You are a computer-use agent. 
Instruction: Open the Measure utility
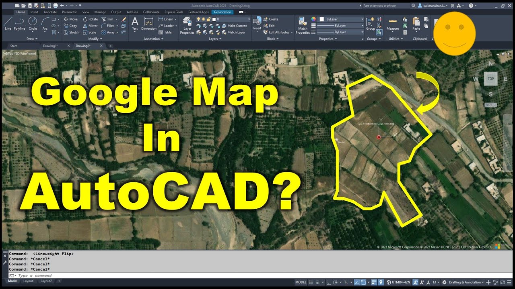coord(393,24)
